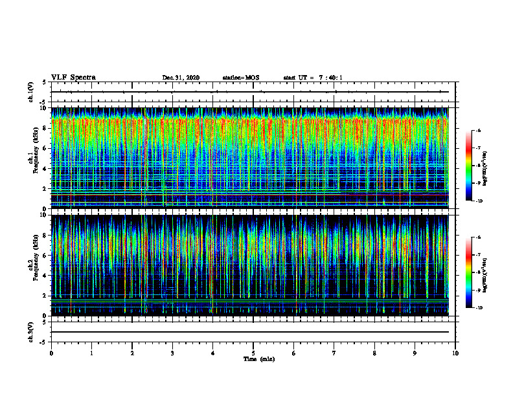This screenshot has height=396, width=513.
Task: Click the ch.1 colorbar log(PSD) units label
Action: [485, 169]
